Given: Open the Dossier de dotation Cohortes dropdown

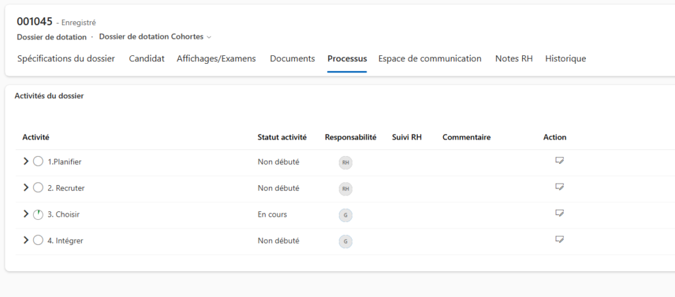Looking at the screenshot, I should tap(156, 37).
